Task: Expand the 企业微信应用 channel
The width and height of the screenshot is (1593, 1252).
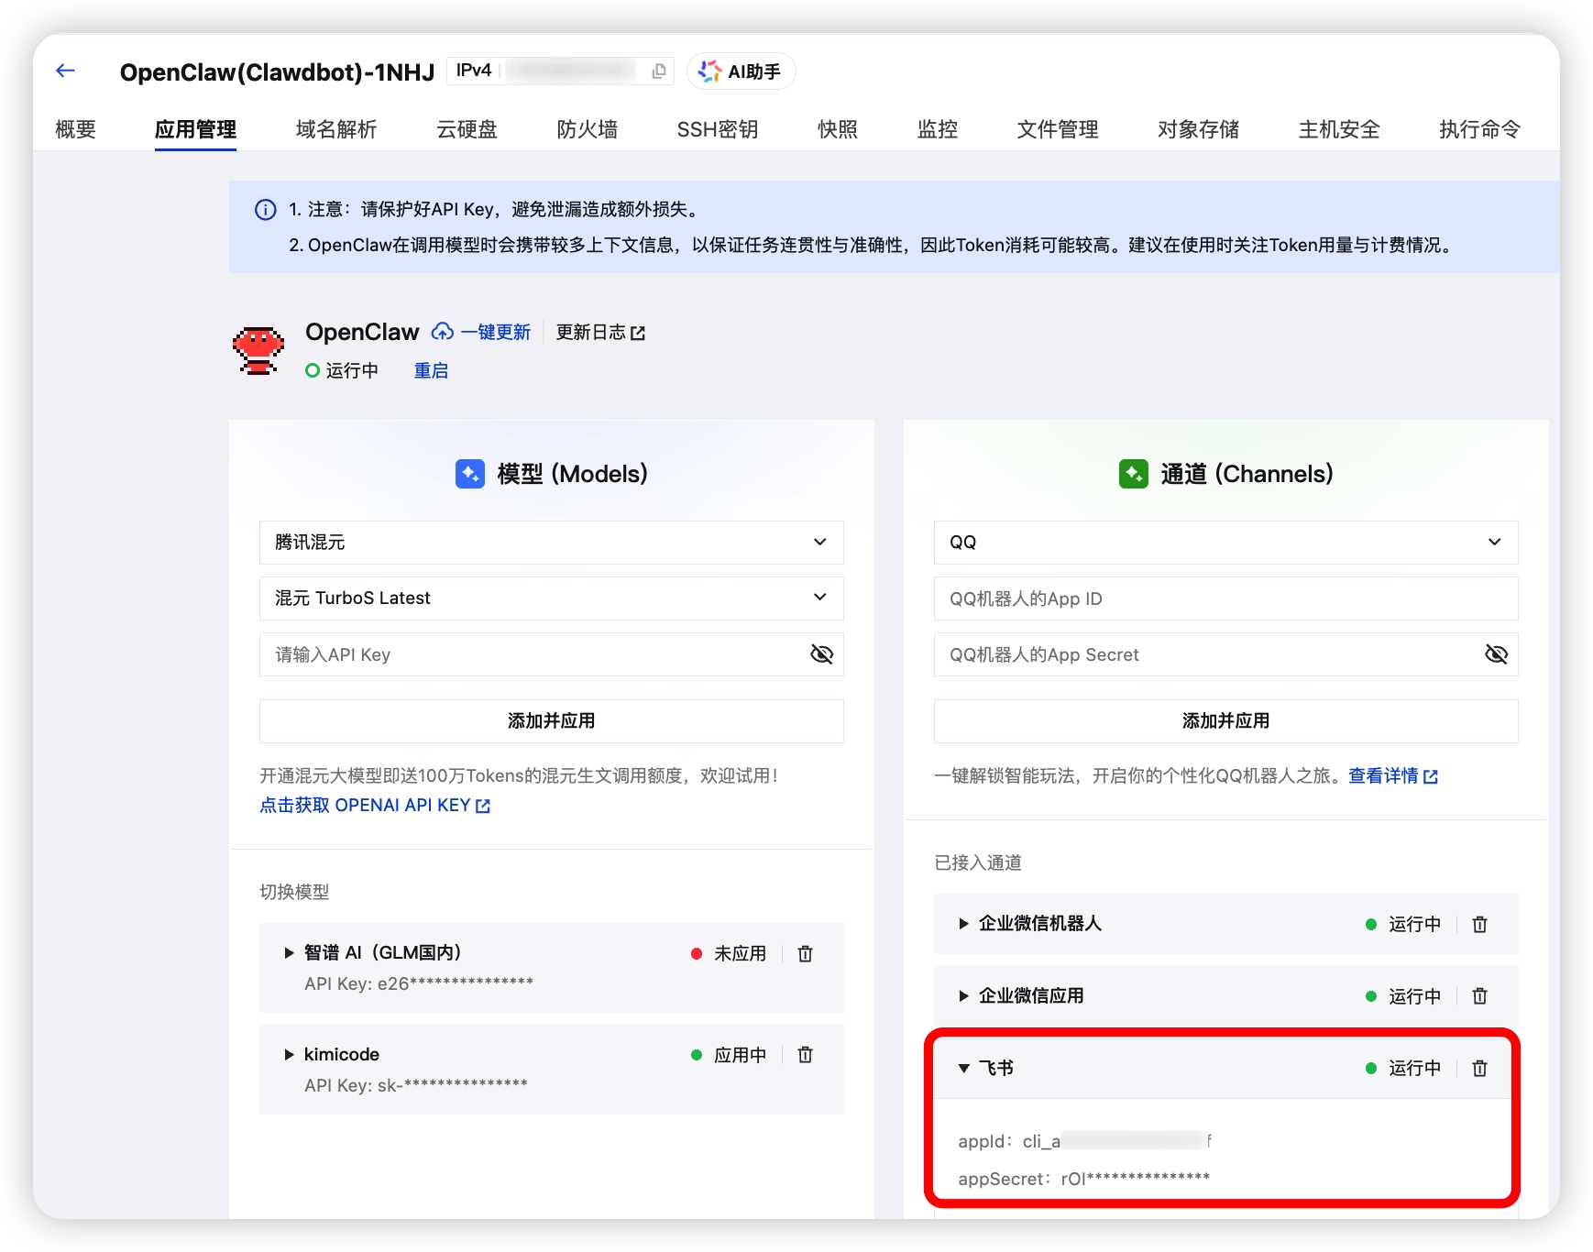Action: point(963,996)
